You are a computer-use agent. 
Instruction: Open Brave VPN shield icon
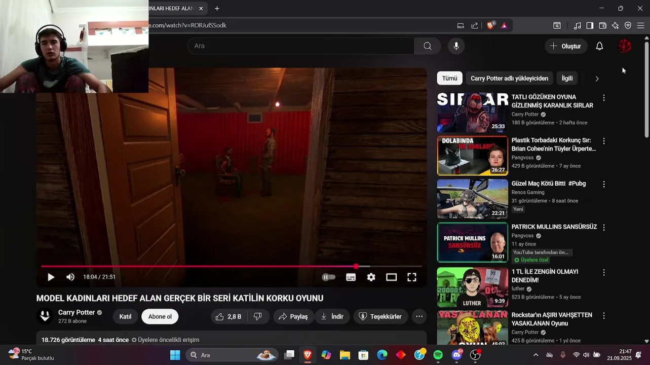pyautogui.click(x=628, y=25)
